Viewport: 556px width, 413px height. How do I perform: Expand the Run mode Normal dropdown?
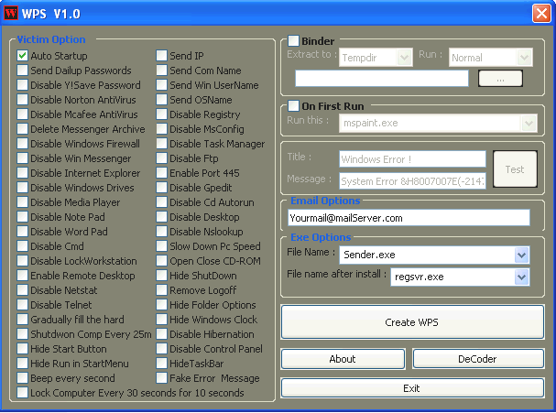pyautogui.click(x=524, y=58)
